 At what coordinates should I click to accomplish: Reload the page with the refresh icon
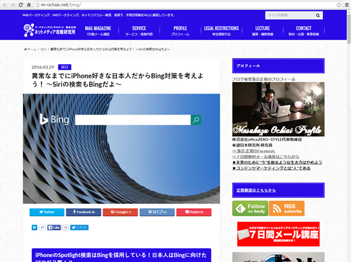21,4
